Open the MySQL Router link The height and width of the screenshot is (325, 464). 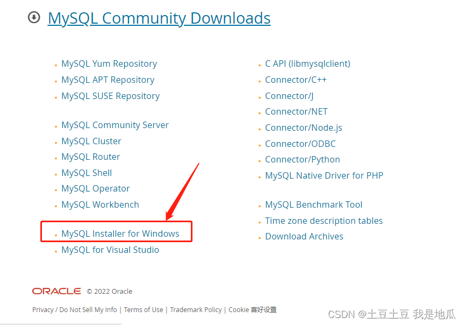point(90,157)
